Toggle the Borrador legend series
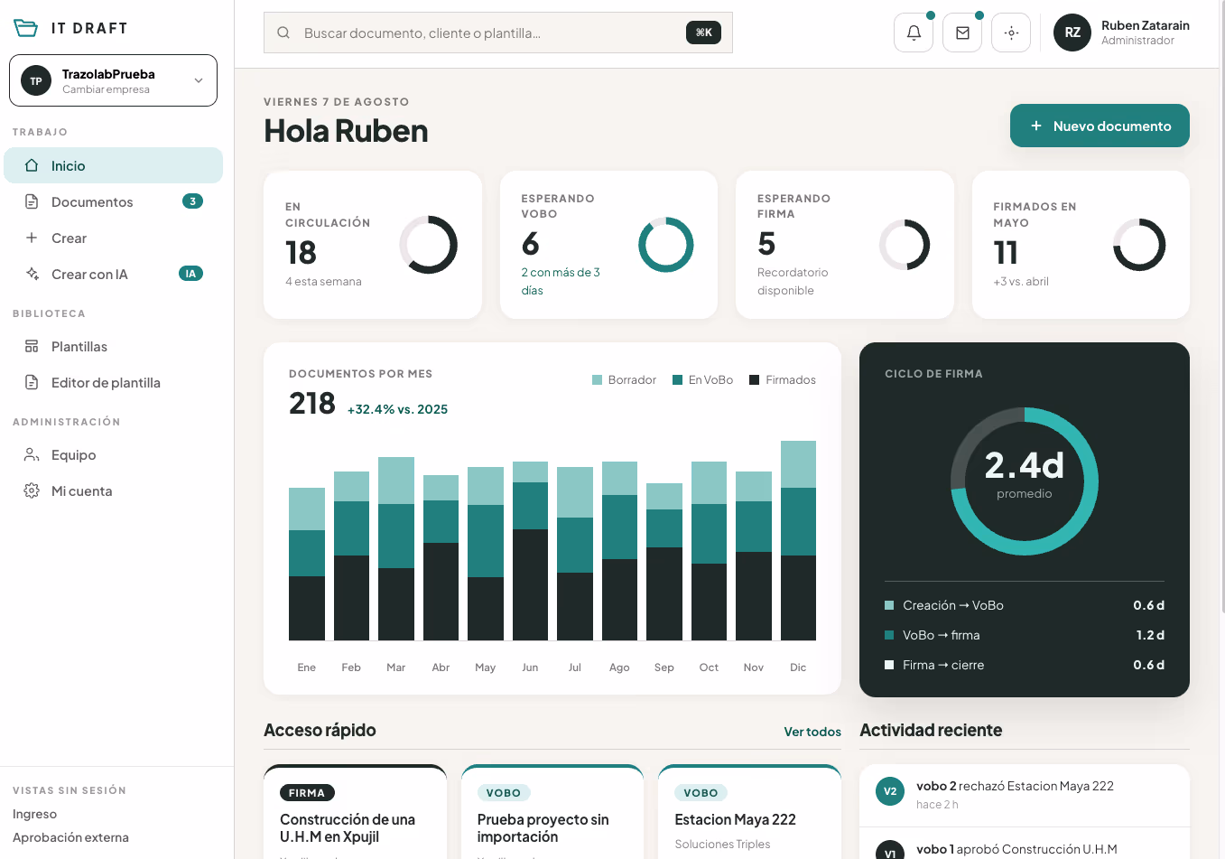 624,380
